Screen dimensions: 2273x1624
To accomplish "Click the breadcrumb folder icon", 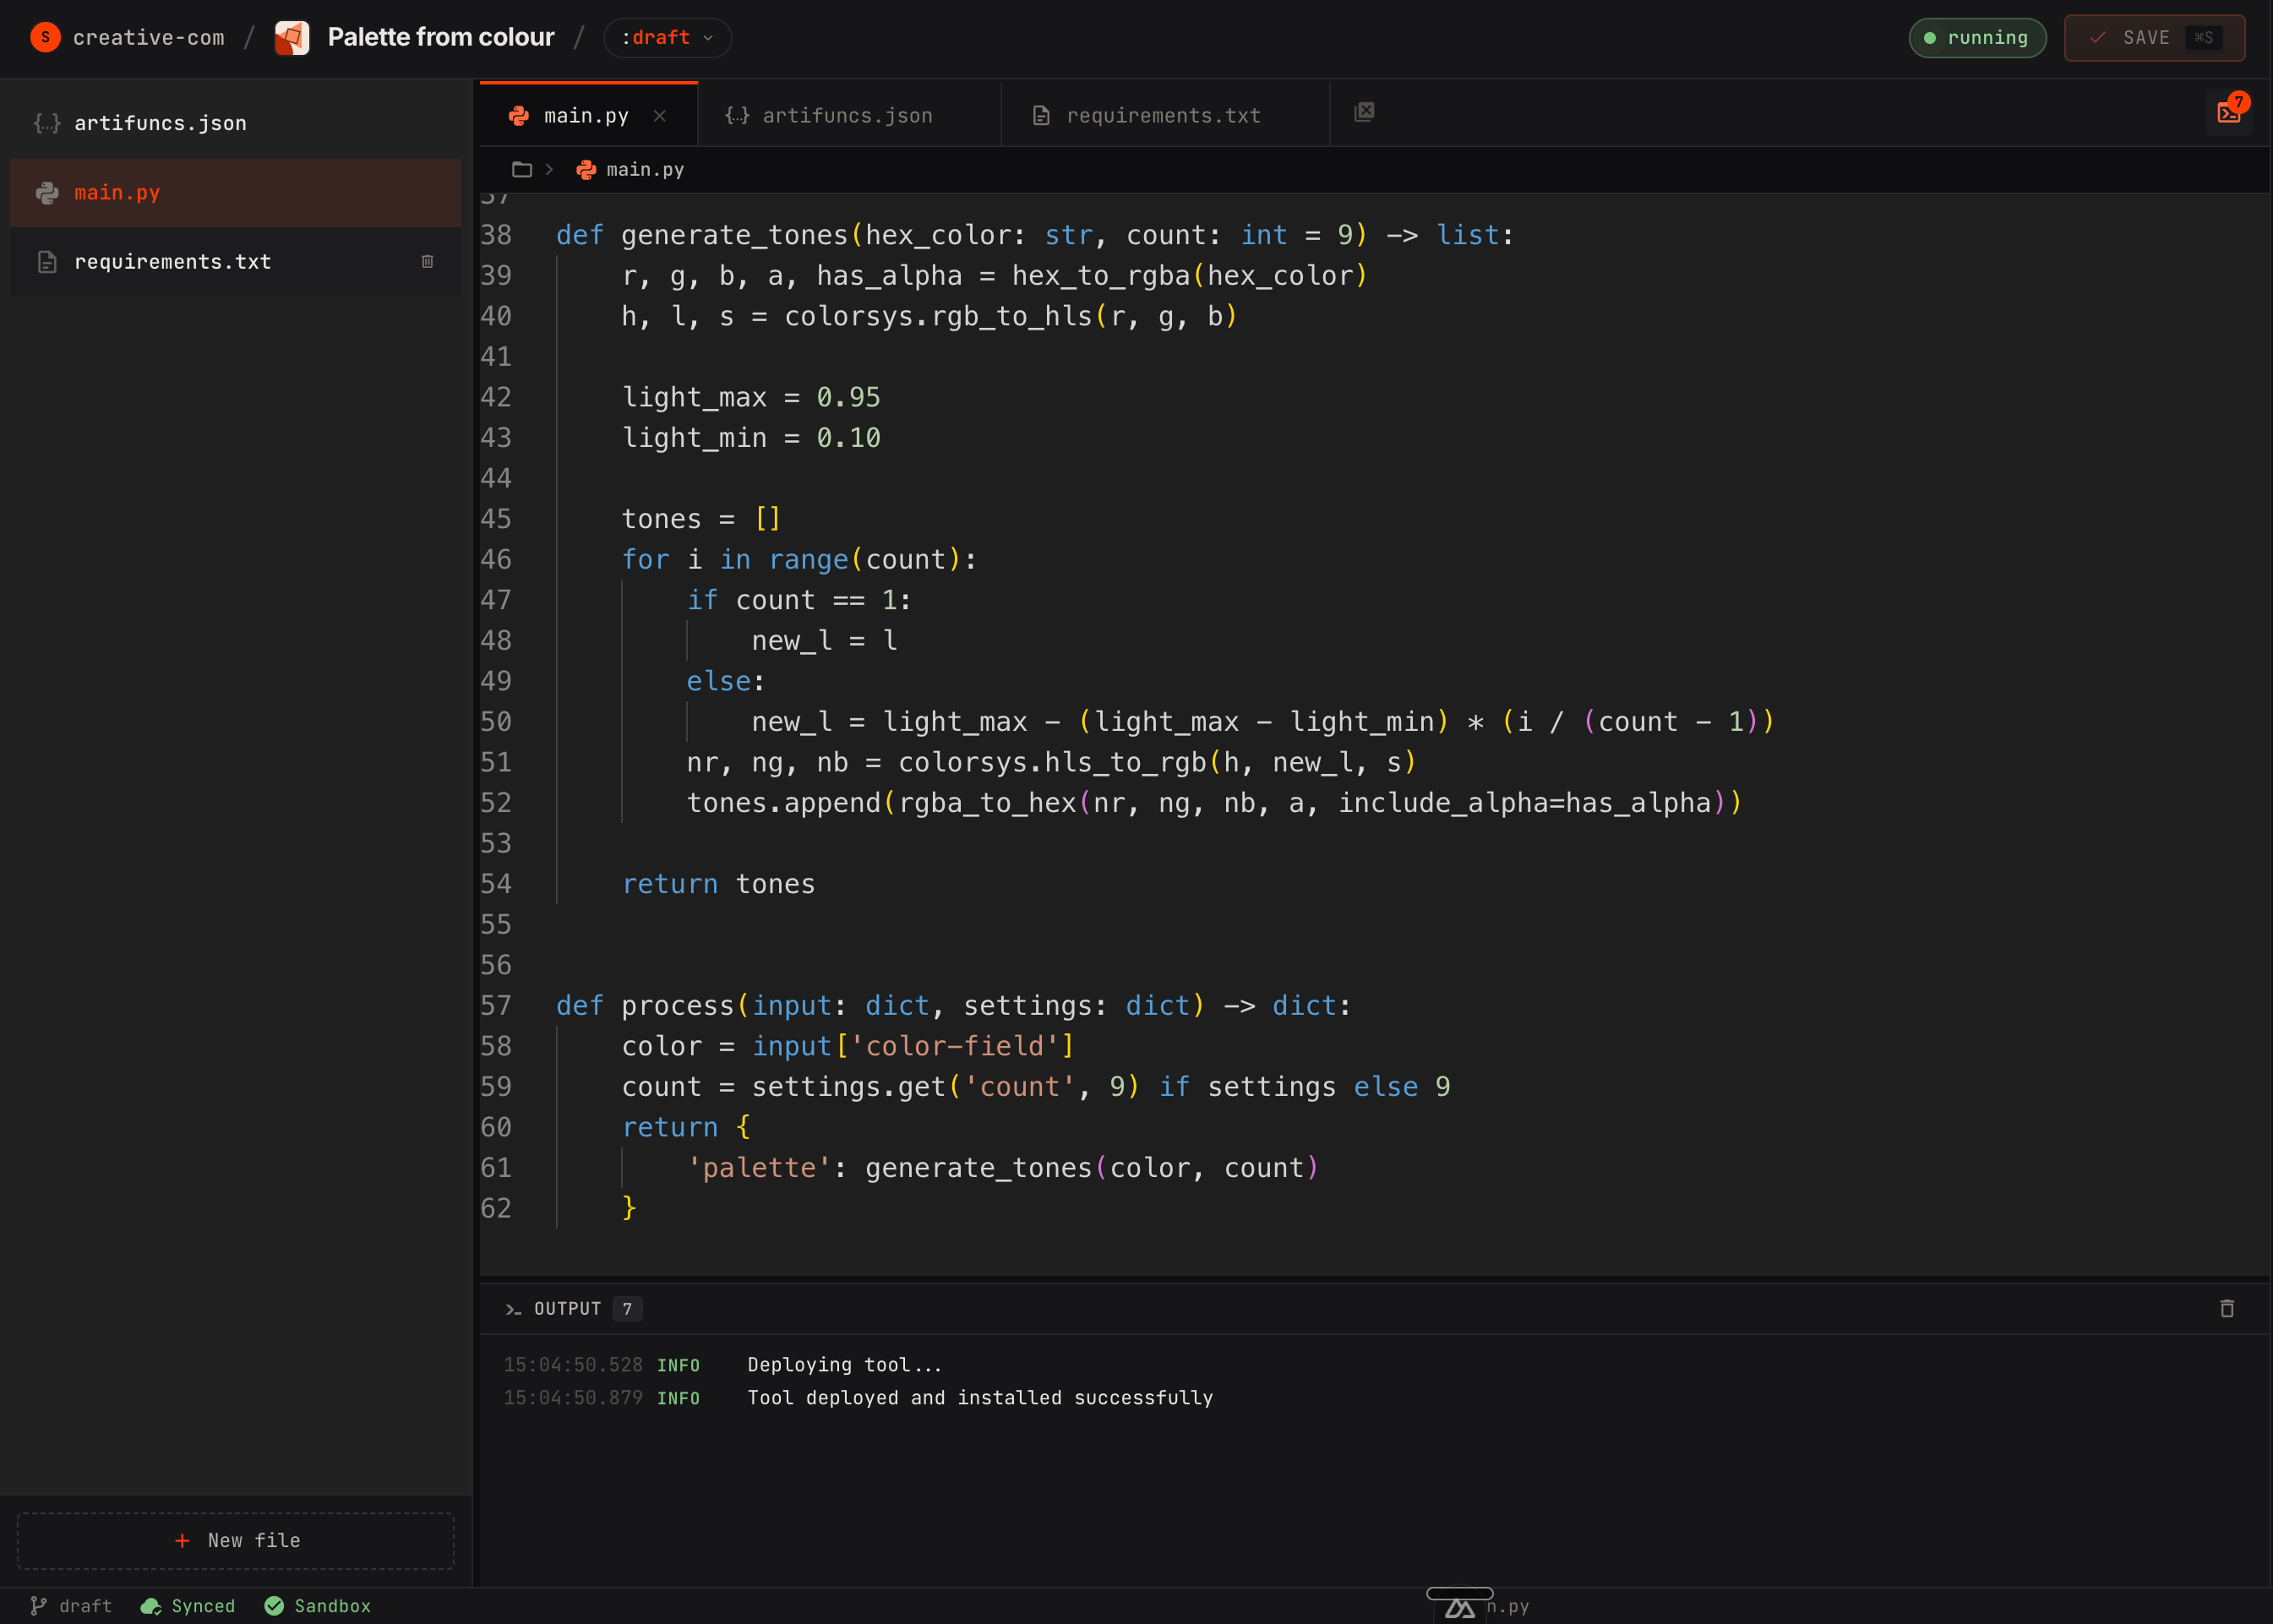I will [521, 169].
